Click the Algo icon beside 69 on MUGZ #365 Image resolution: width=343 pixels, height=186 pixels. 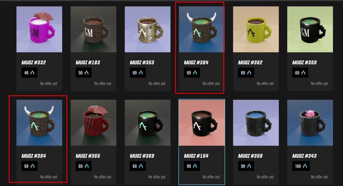87,166
